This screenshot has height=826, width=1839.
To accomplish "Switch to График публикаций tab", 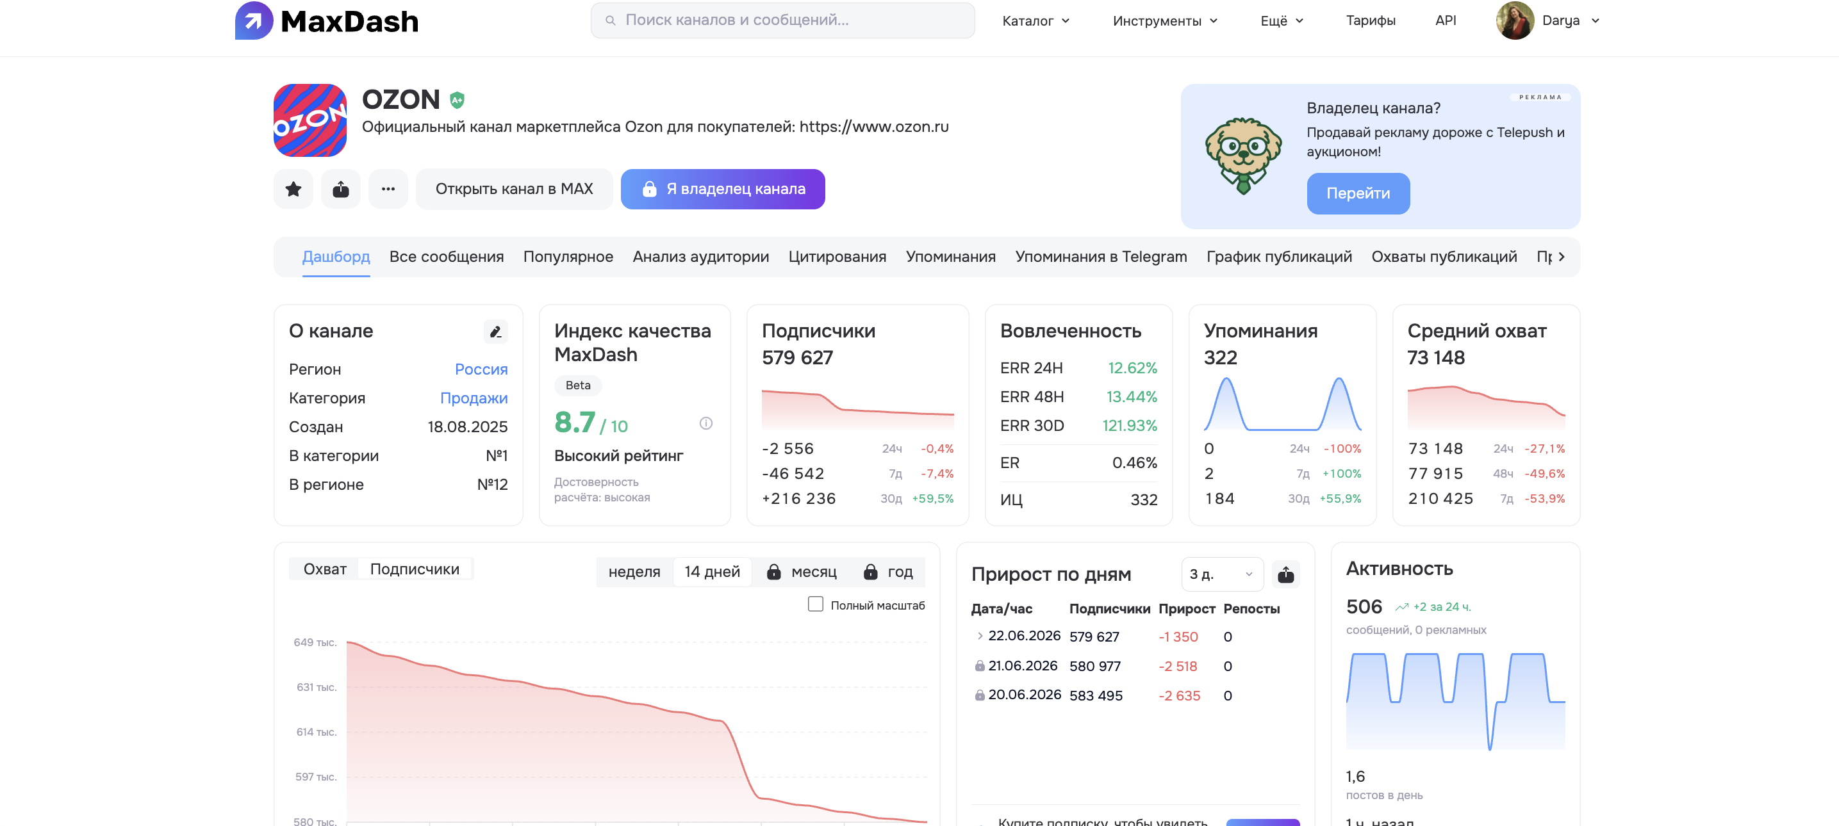I will (1278, 257).
